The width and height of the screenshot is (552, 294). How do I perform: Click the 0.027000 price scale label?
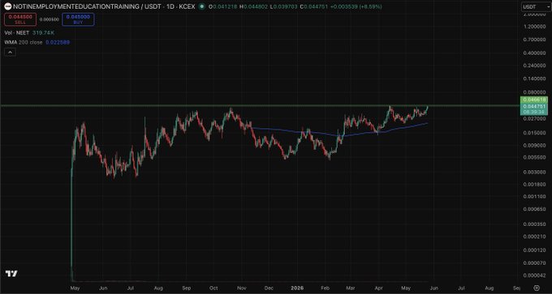coord(534,119)
